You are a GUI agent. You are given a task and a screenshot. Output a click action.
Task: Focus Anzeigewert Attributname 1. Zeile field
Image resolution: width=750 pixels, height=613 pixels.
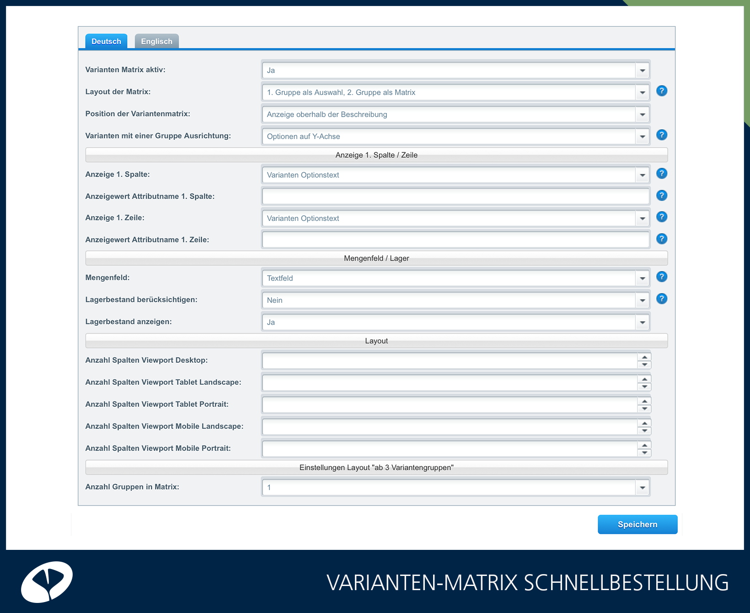point(455,240)
